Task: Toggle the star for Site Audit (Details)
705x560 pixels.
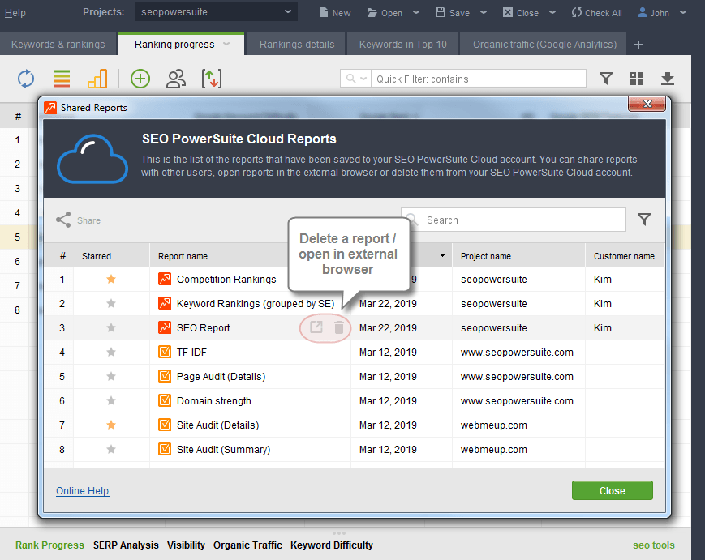Action: (111, 425)
